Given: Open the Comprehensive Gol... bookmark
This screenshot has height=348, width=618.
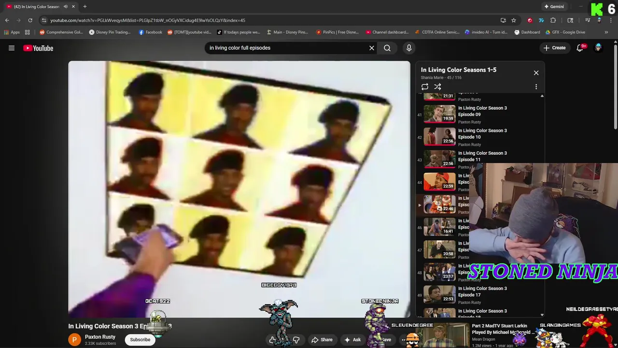Looking at the screenshot, I should pos(61,32).
